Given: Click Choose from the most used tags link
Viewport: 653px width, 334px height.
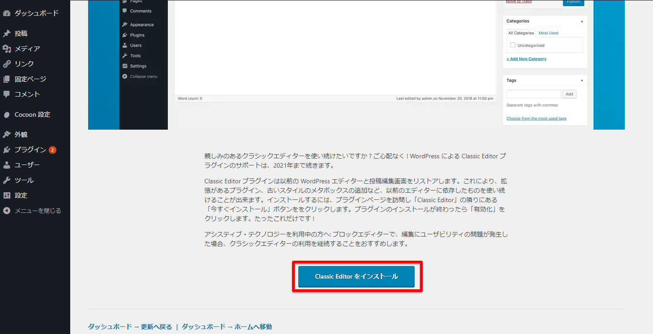Looking at the screenshot, I should [536, 118].
